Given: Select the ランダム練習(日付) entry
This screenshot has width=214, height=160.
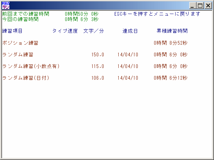Looking at the screenshot, I should (x=25, y=78).
